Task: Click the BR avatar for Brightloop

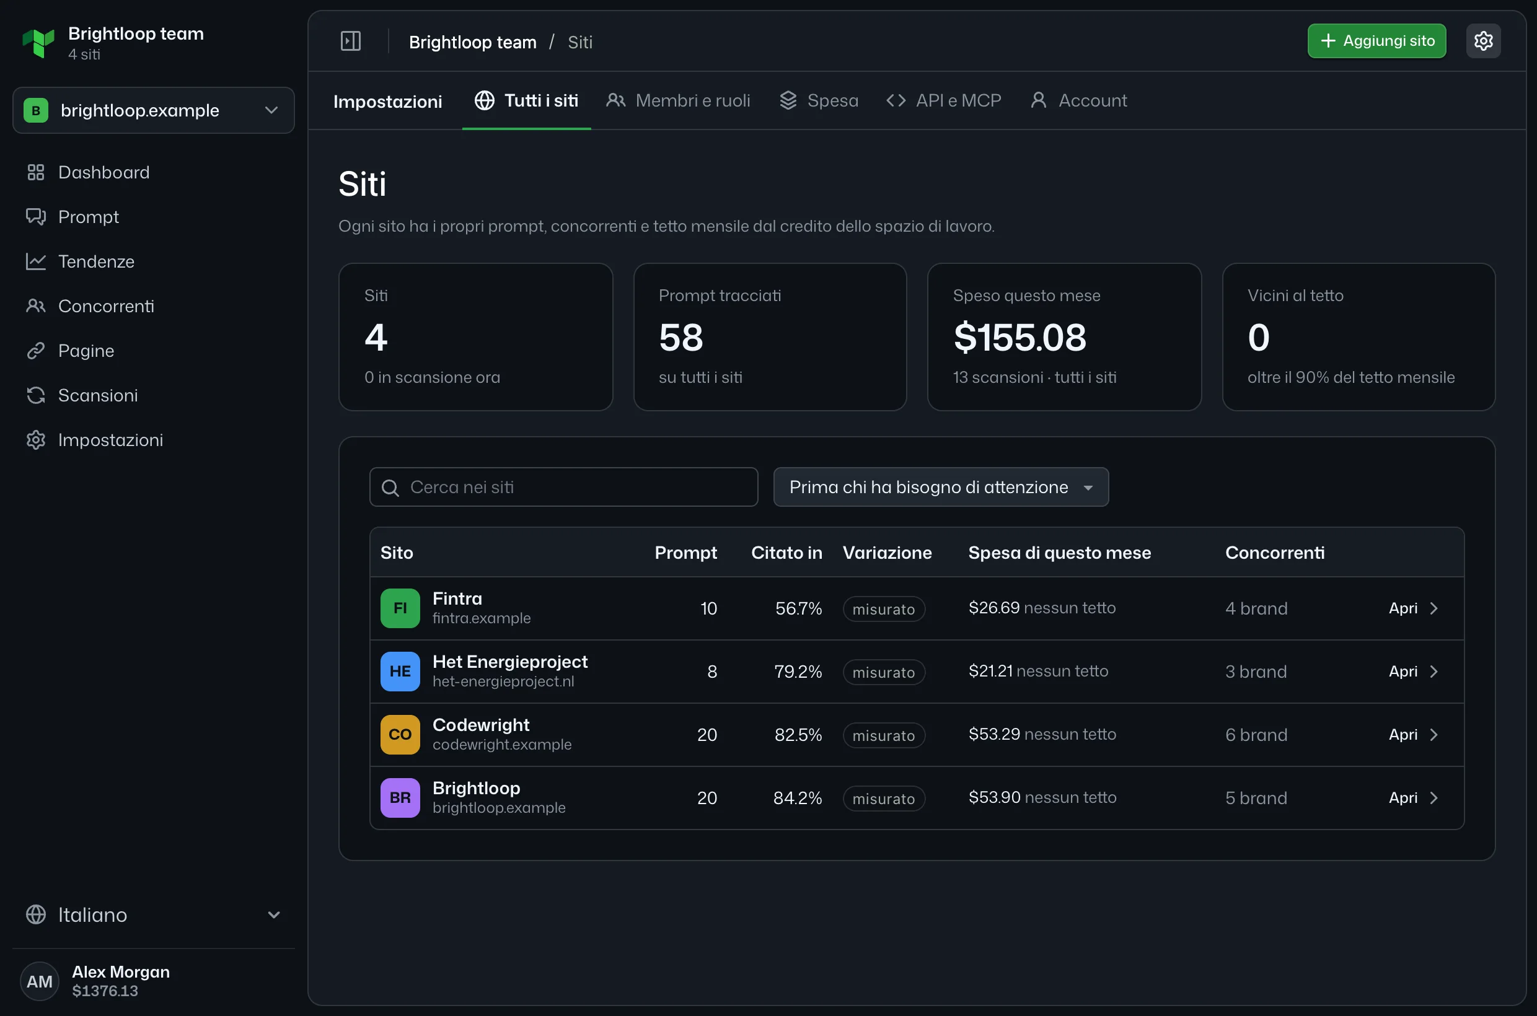Action: (x=400, y=798)
